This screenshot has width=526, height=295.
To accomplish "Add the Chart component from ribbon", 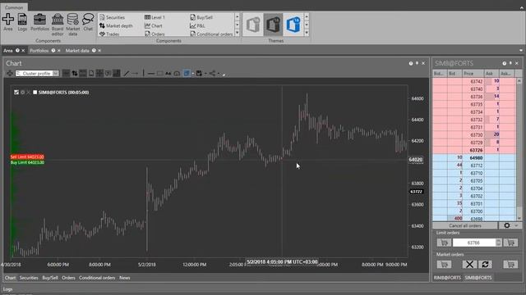I will click(154, 25).
